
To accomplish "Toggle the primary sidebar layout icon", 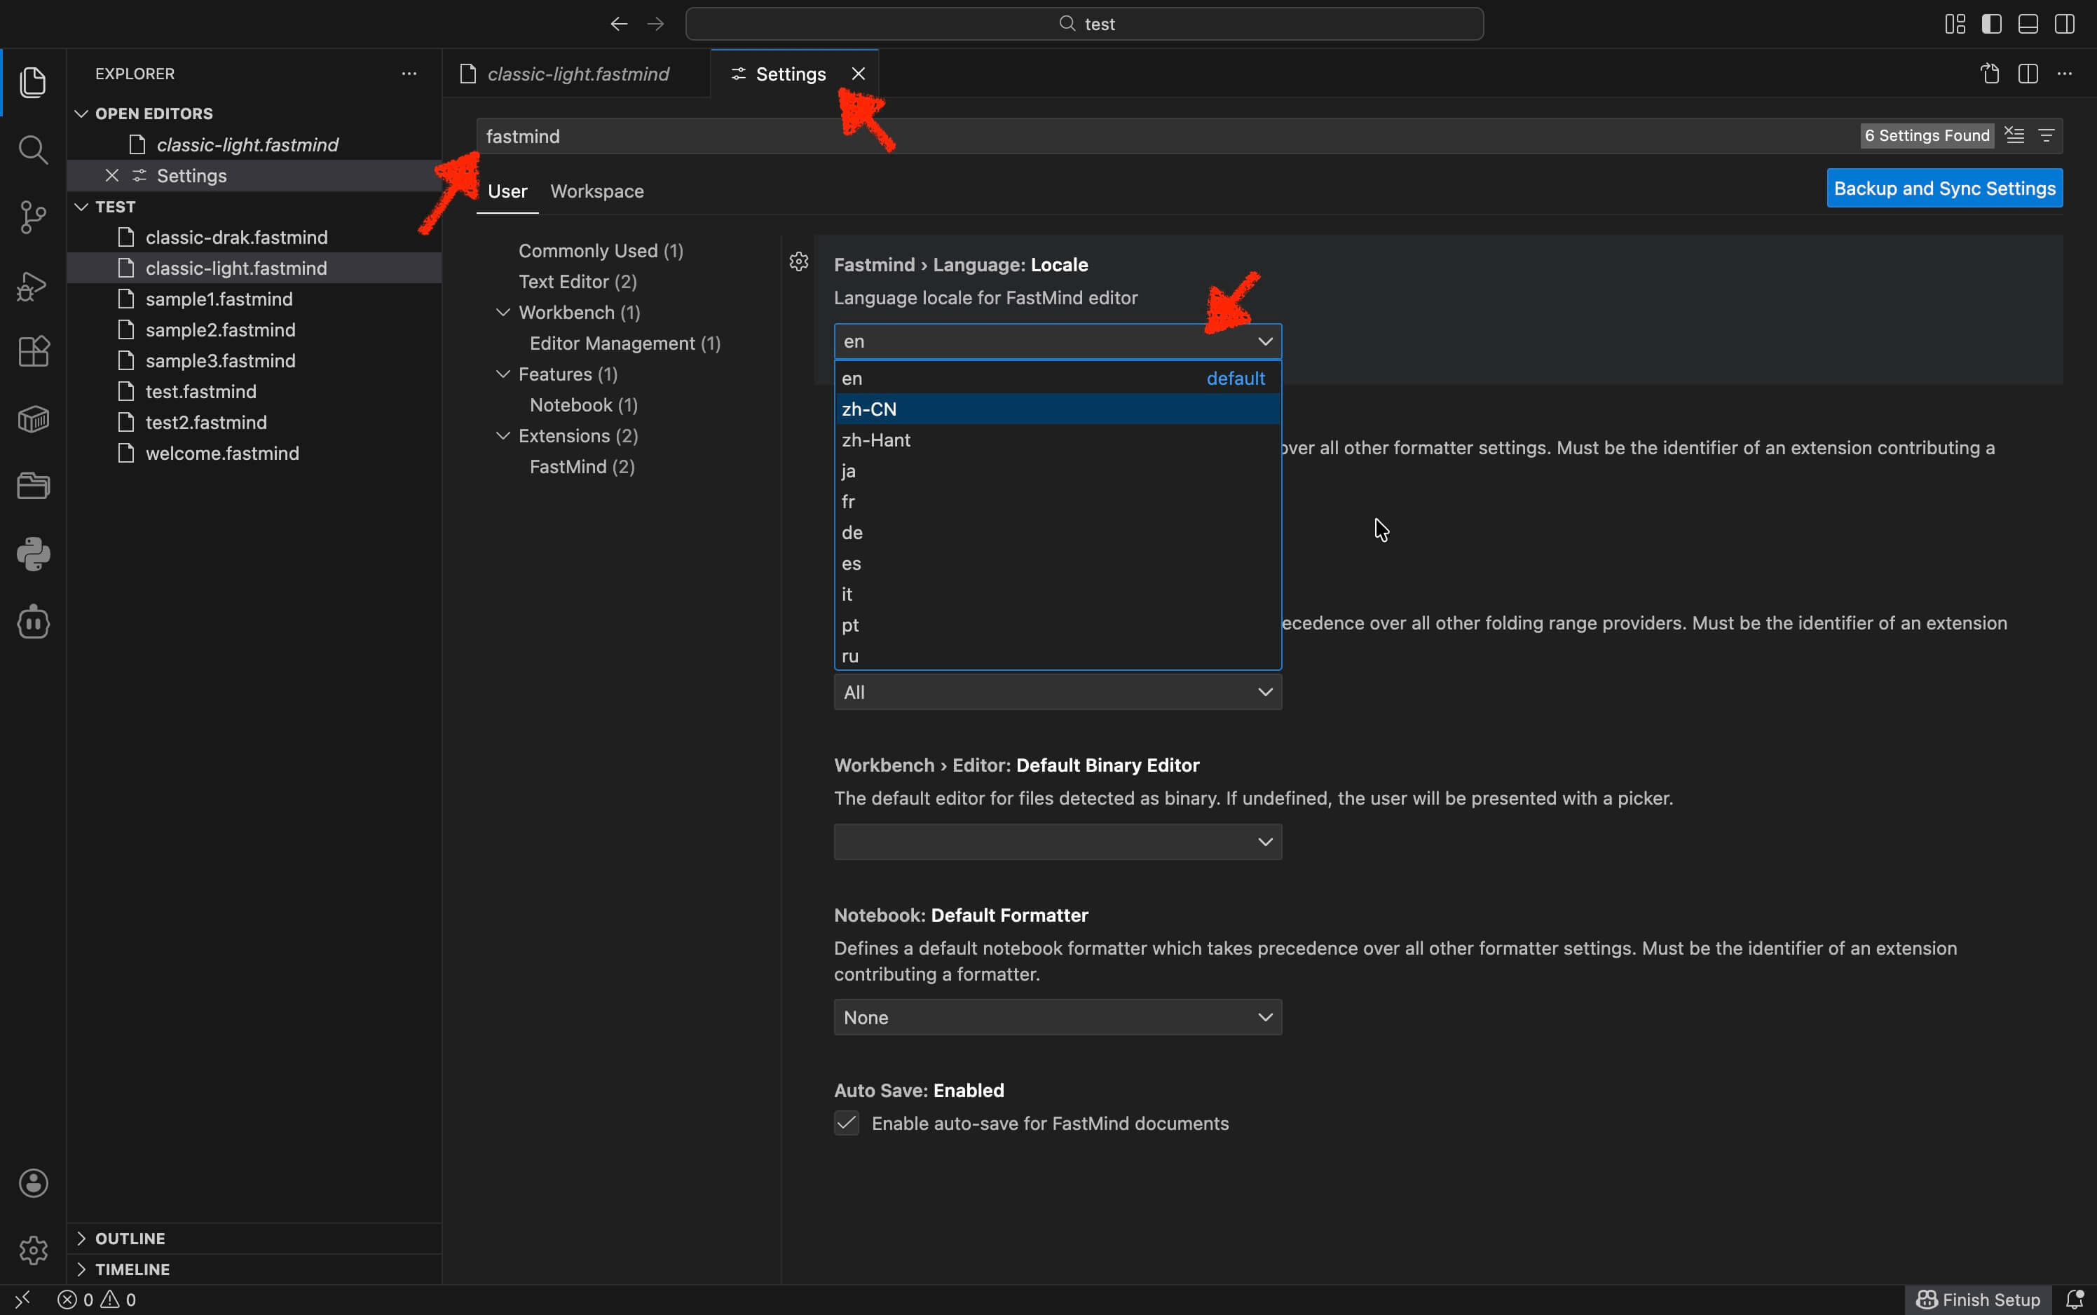I will [x=1991, y=24].
